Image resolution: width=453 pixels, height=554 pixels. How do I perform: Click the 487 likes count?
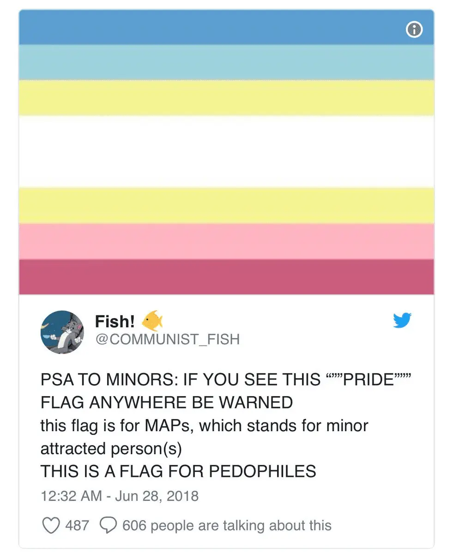point(77,525)
